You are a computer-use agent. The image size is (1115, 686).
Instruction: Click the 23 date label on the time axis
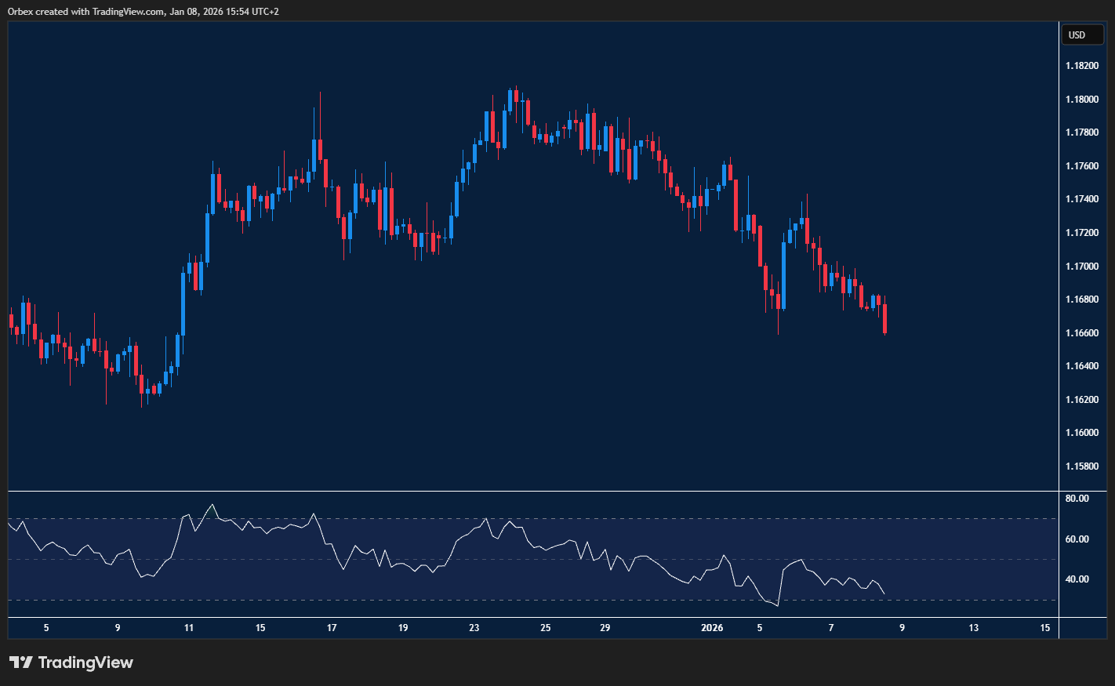(x=474, y=628)
